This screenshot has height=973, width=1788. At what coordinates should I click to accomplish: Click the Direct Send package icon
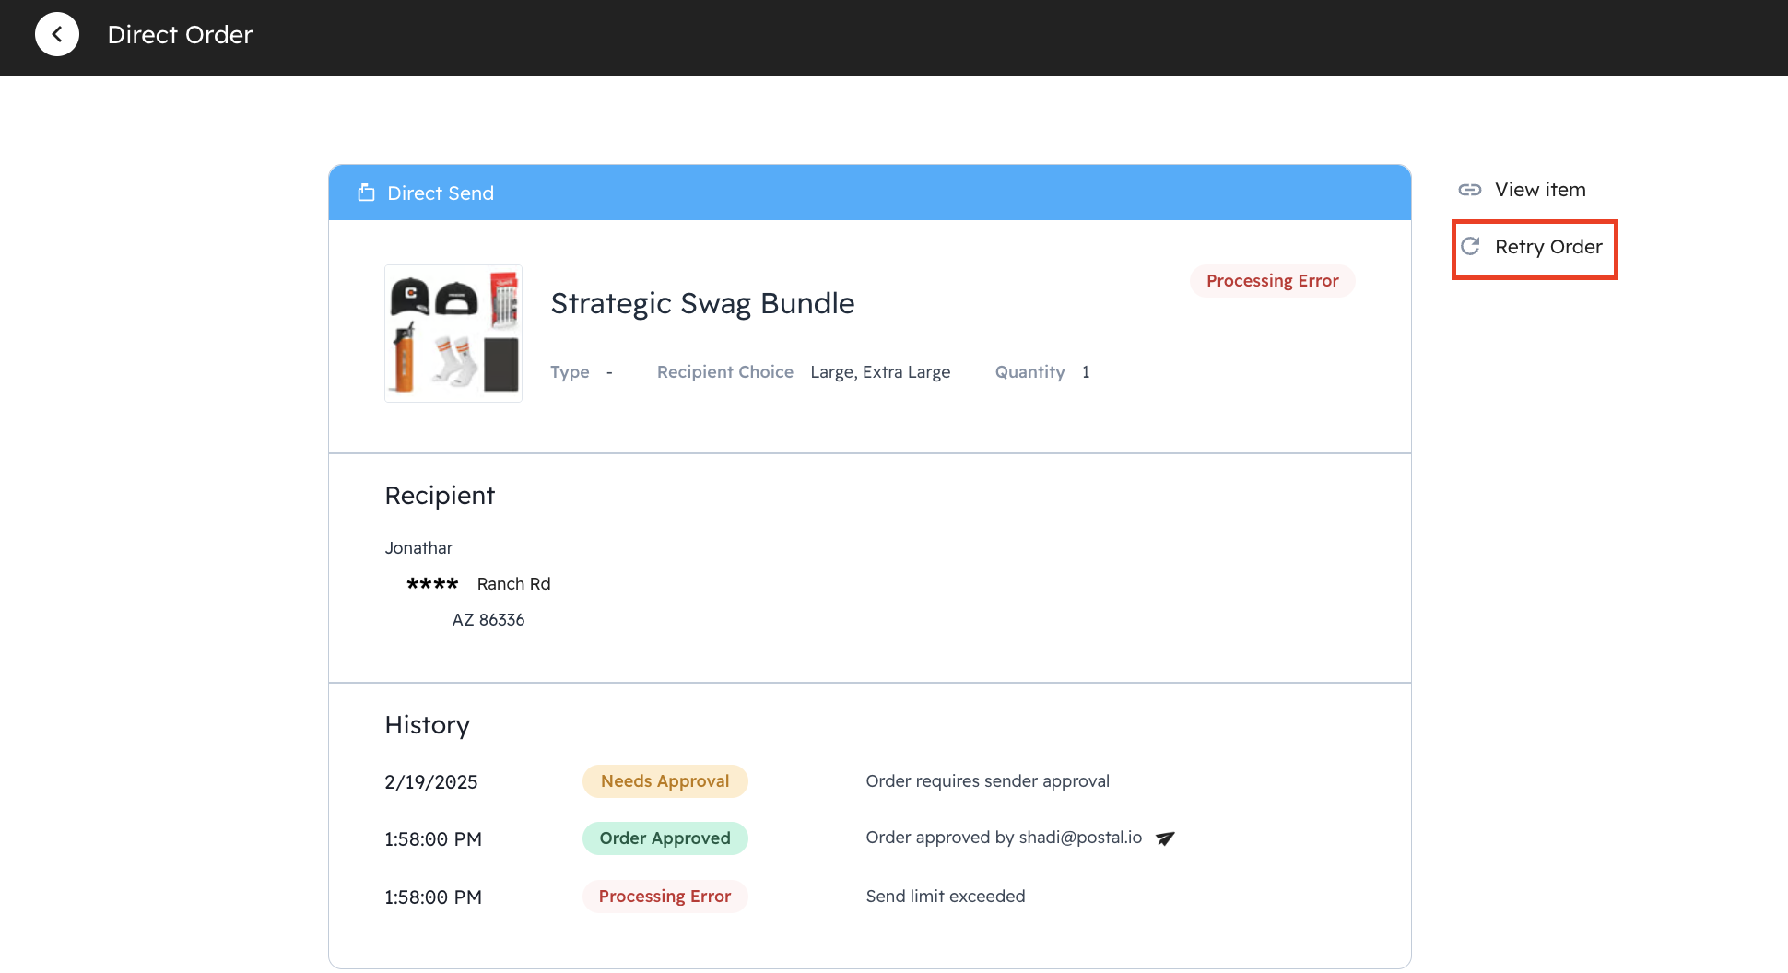tap(366, 193)
